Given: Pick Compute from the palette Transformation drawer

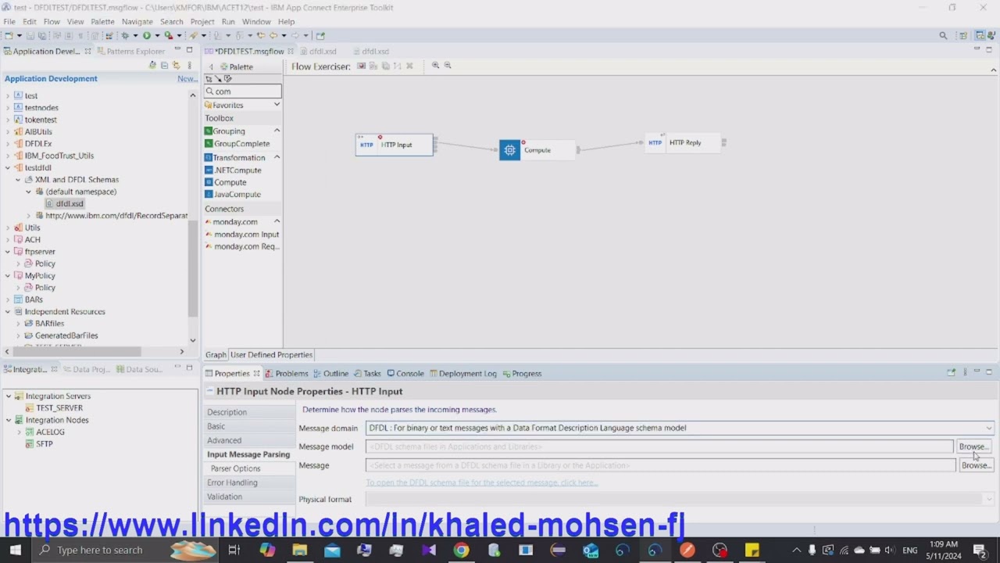Looking at the screenshot, I should click(230, 182).
